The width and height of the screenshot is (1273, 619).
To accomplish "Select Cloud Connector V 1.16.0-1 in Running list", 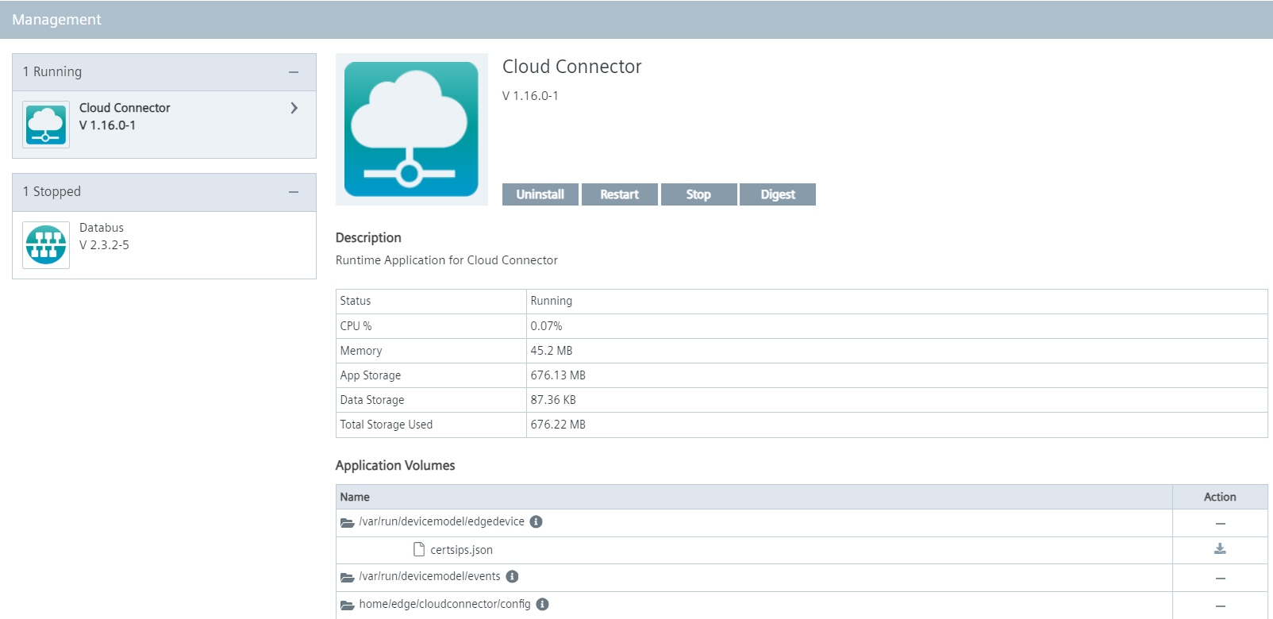I will point(164,125).
